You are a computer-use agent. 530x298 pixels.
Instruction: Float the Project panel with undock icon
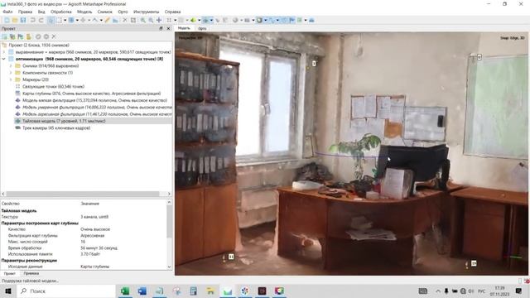(x=161, y=29)
